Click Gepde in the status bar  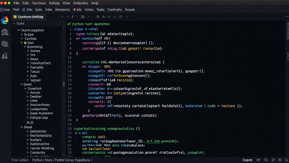pos(247,160)
